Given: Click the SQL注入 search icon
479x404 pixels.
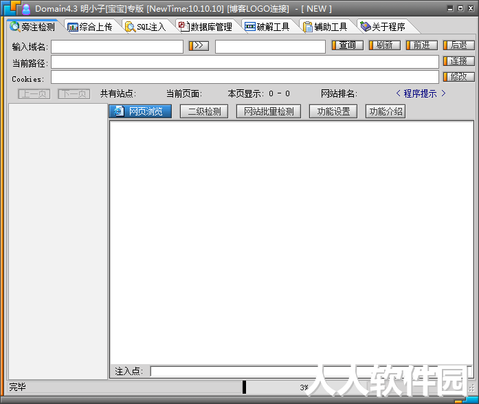Looking at the screenshot, I should click(130, 27).
